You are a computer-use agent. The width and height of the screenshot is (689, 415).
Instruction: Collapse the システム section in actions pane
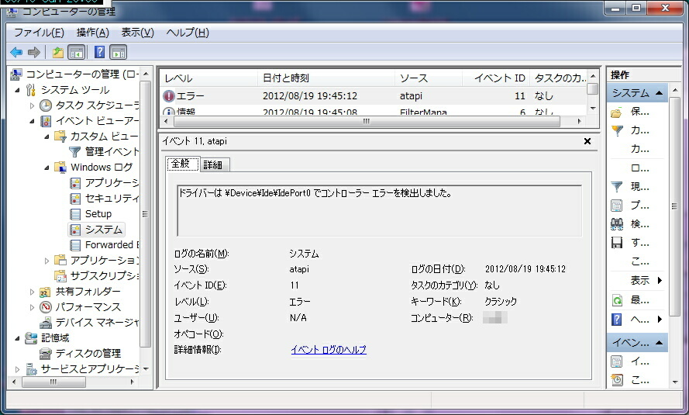click(x=660, y=93)
